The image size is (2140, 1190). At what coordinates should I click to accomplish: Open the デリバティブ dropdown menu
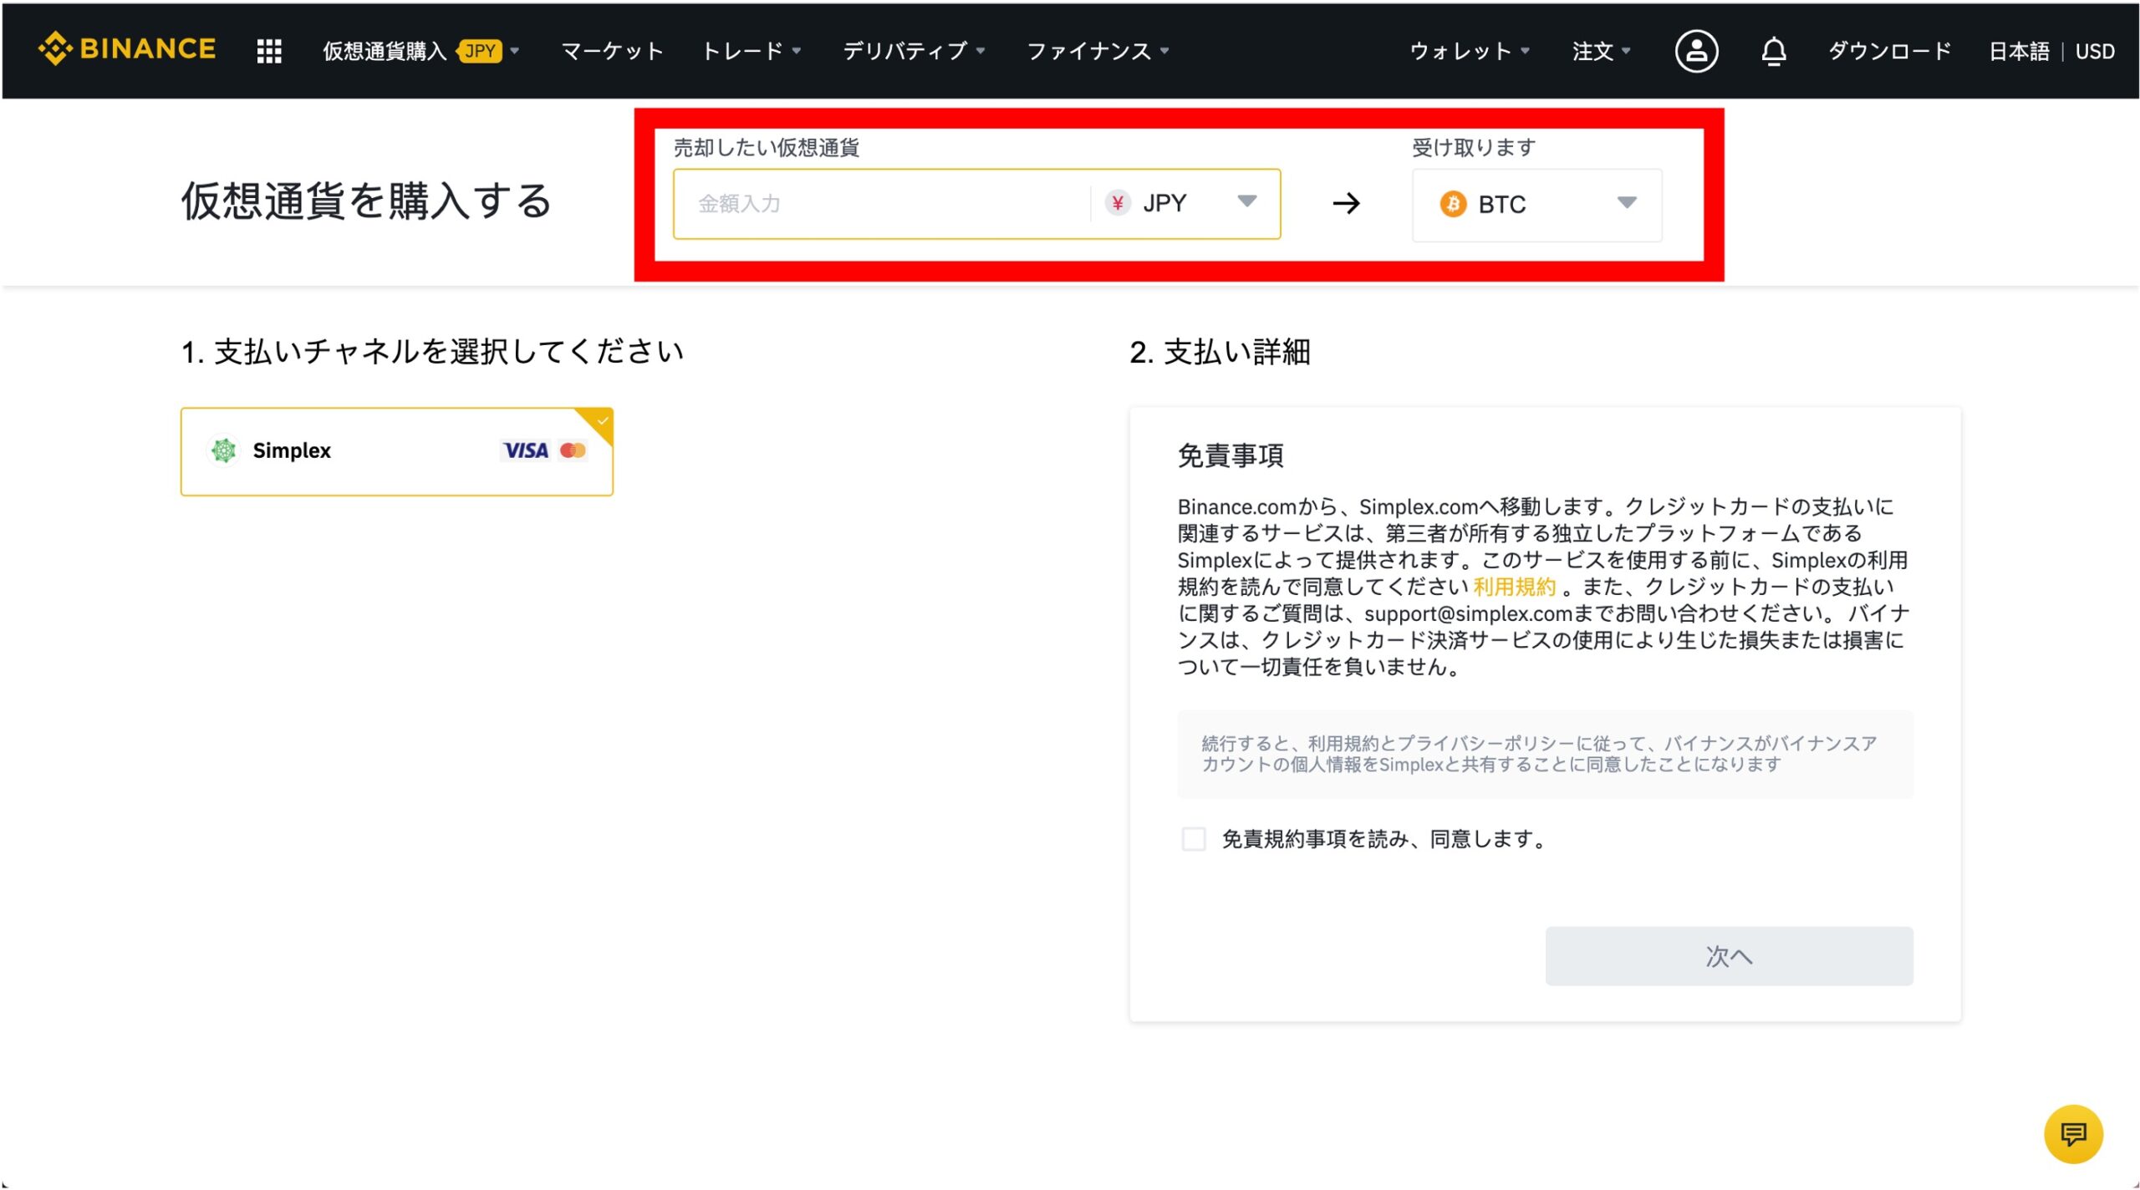[x=914, y=51]
